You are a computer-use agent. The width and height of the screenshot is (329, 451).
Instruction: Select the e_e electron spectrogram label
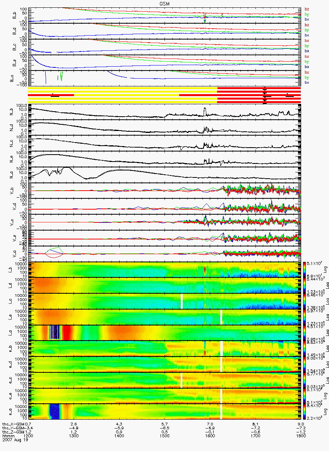click(10, 396)
